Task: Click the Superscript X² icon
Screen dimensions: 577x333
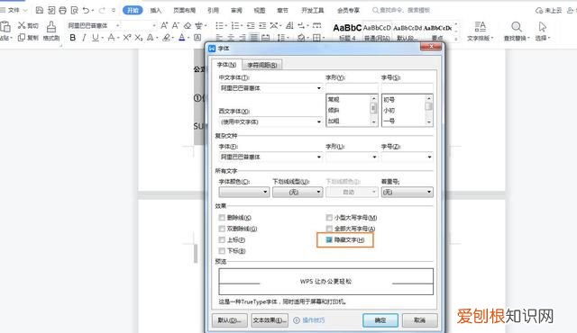Action: point(127,38)
